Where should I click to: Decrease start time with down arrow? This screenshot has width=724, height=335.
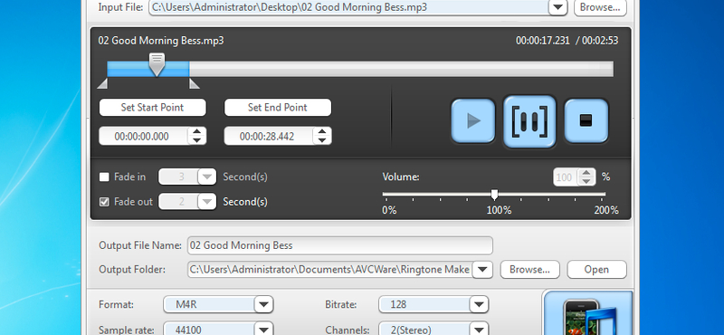[197, 140]
